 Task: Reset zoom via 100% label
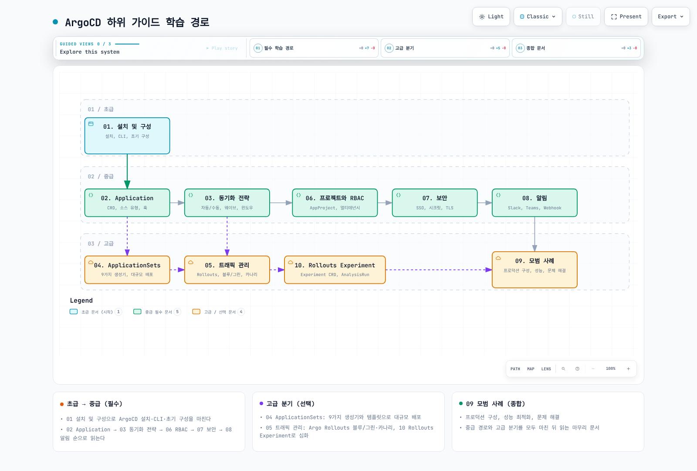[x=611, y=369]
